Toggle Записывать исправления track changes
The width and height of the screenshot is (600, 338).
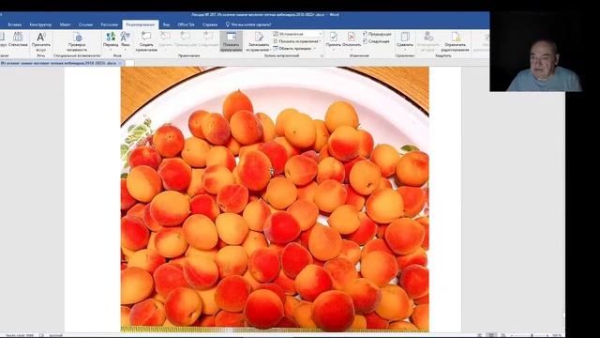pos(259,42)
